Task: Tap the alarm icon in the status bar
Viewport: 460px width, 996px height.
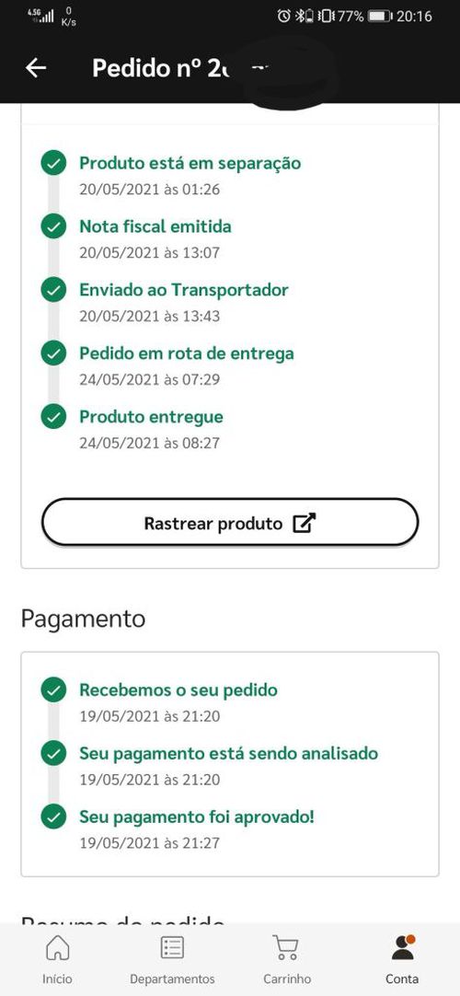Action: point(284,17)
